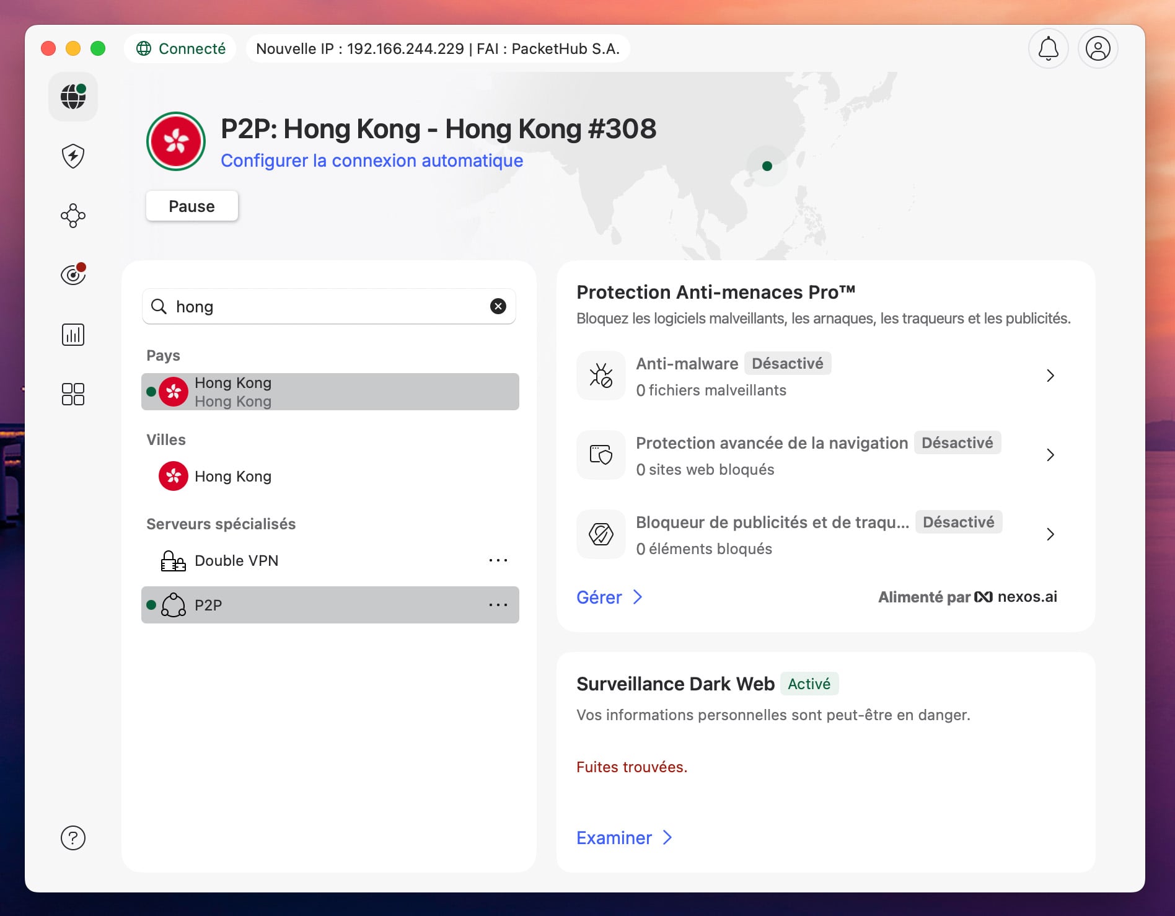
Task: Click the P2P server icon
Action: click(x=174, y=605)
